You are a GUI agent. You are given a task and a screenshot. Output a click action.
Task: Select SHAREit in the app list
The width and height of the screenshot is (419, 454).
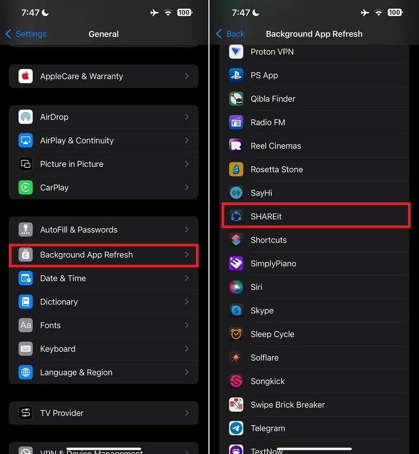click(316, 217)
